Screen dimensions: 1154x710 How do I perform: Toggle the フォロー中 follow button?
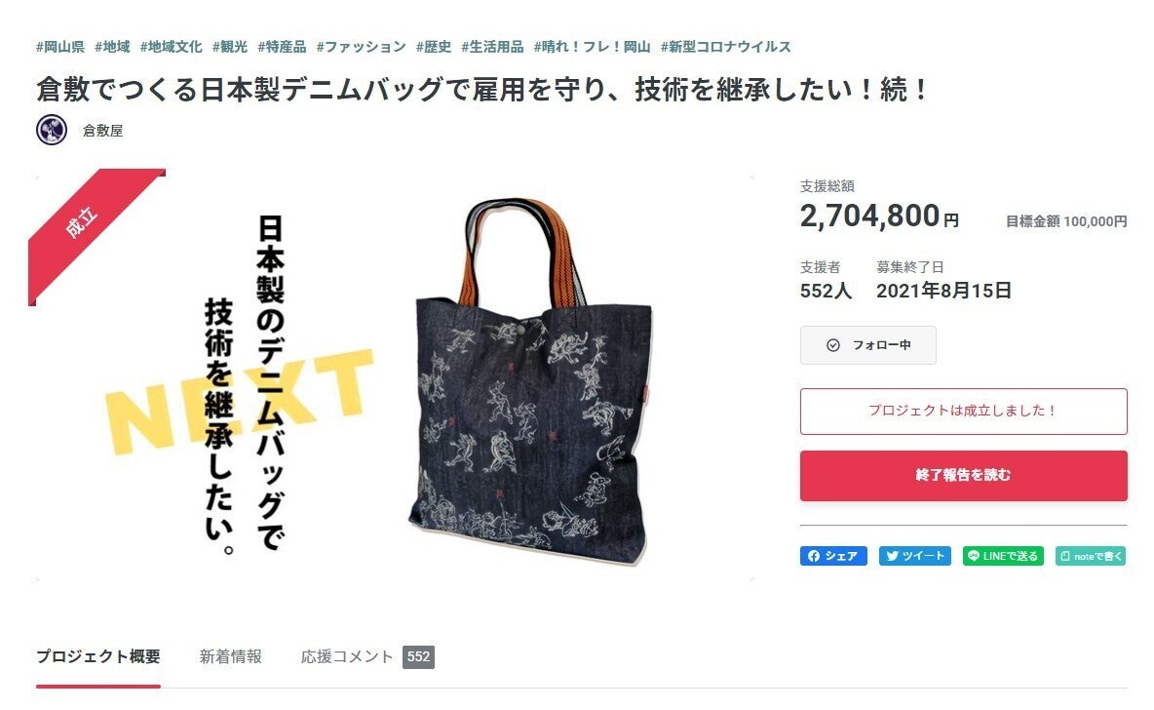(x=867, y=344)
